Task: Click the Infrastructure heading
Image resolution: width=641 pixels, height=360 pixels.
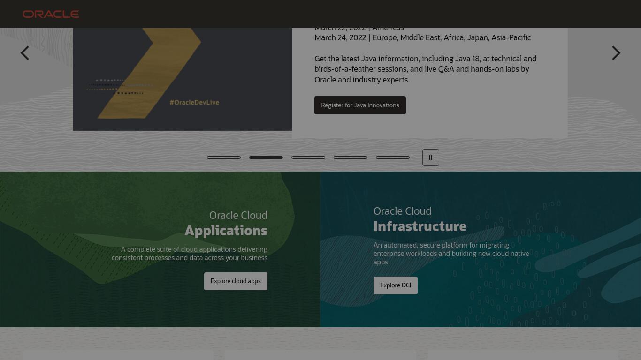Action: coord(420,226)
